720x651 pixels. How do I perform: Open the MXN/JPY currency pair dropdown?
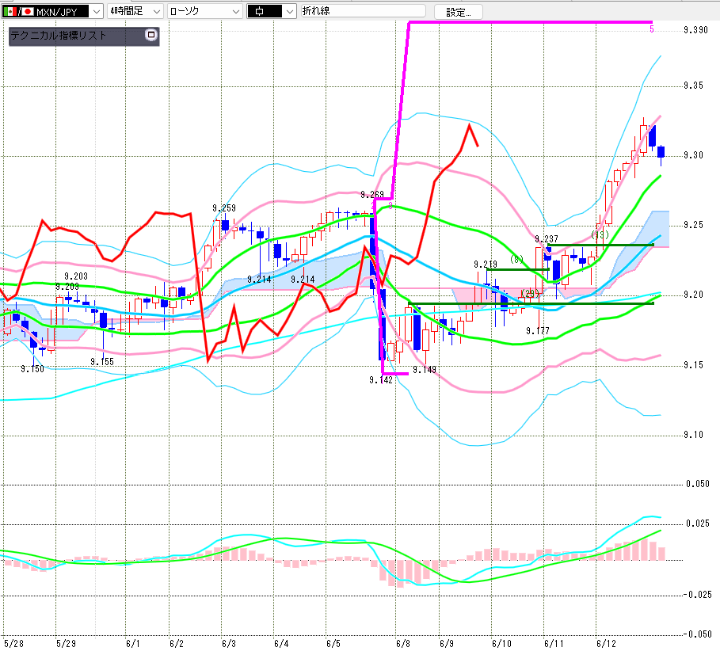pyautogui.click(x=52, y=11)
